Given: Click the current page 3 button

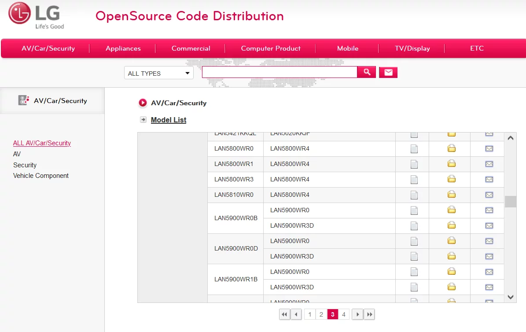Looking at the screenshot, I should (332, 314).
